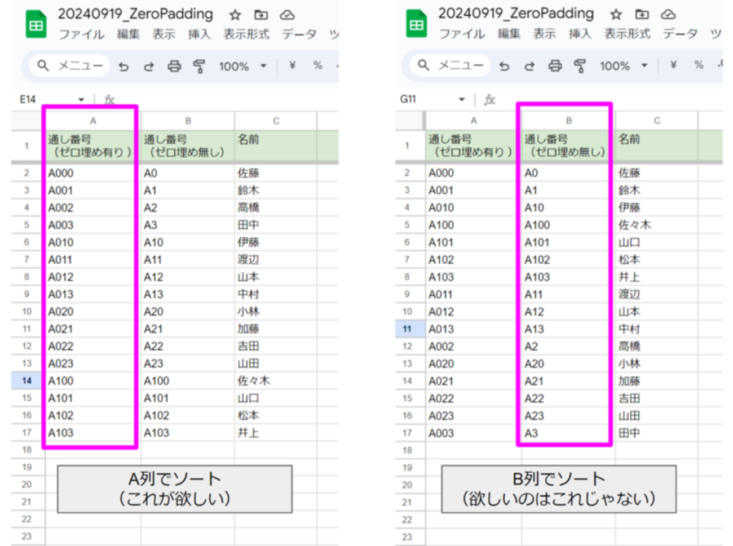The image size is (733, 546).
Task: Click the redo arrow in G11 window
Action: coord(529,66)
